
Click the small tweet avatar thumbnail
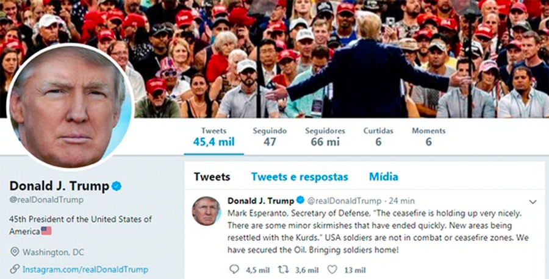click(206, 211)
